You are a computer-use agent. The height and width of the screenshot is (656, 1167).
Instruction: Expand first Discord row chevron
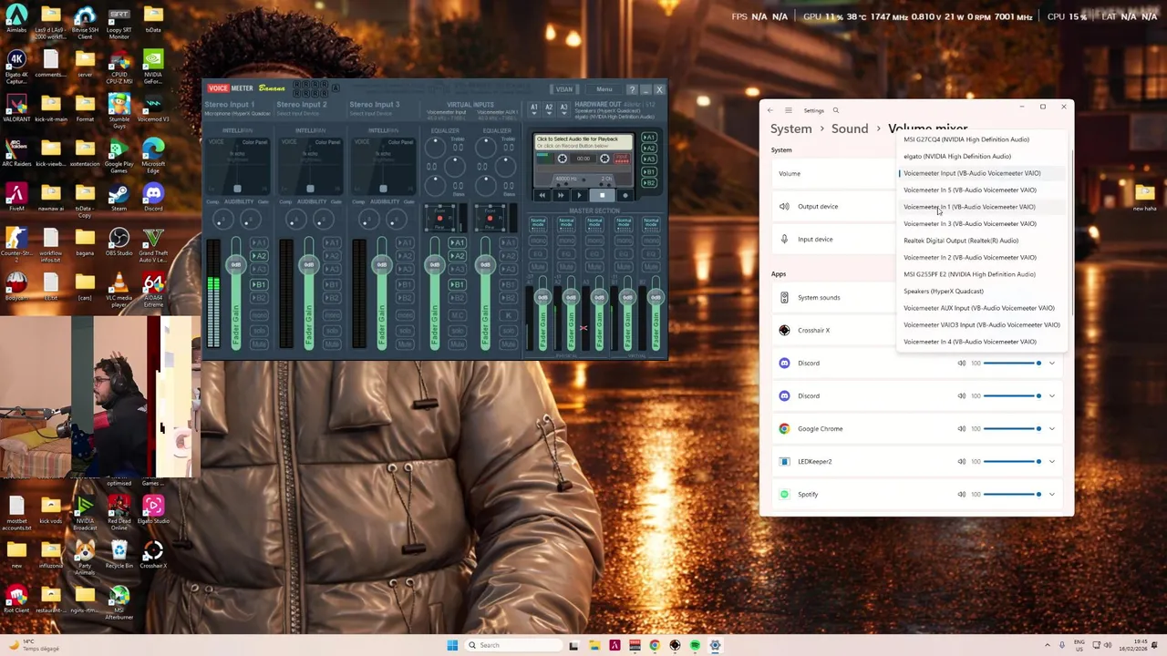(x=1051, y=363)
